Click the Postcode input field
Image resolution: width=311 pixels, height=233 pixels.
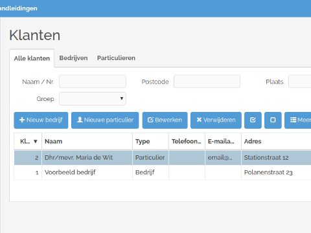pos(207,82)
